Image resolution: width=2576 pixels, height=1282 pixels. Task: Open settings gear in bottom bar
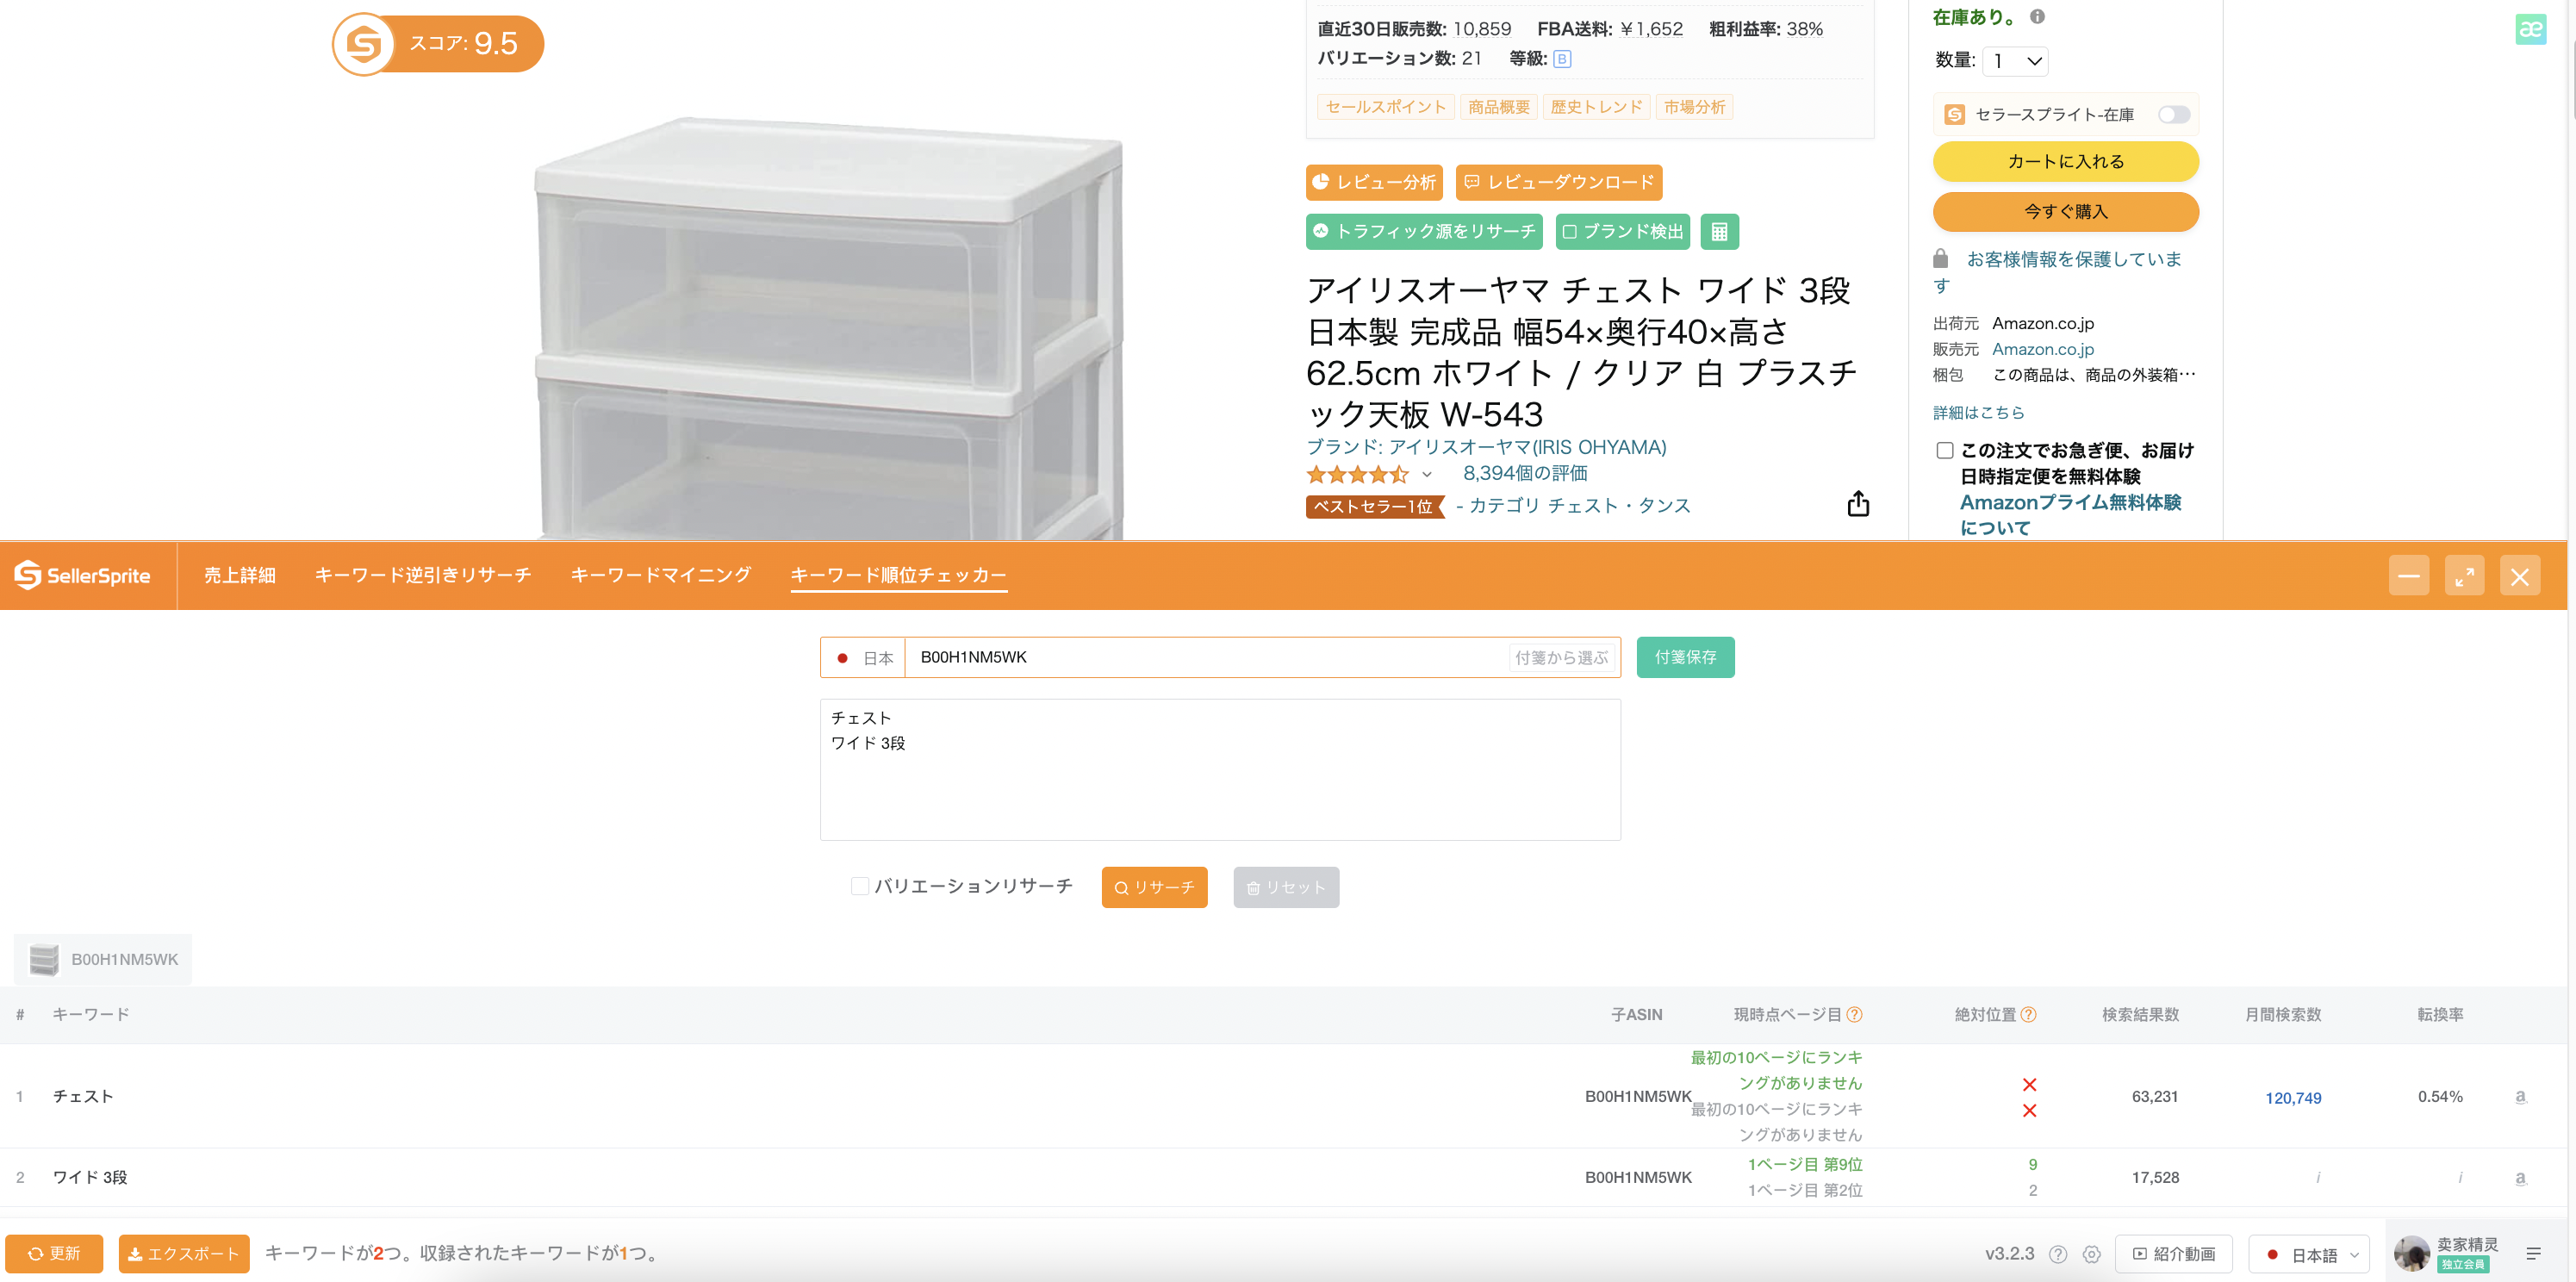2091,1254
